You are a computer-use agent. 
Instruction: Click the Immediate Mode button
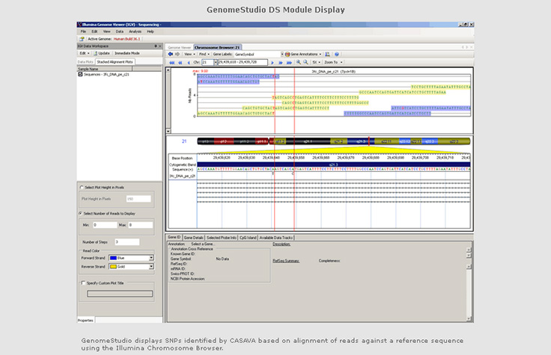(x=128, y=54)
